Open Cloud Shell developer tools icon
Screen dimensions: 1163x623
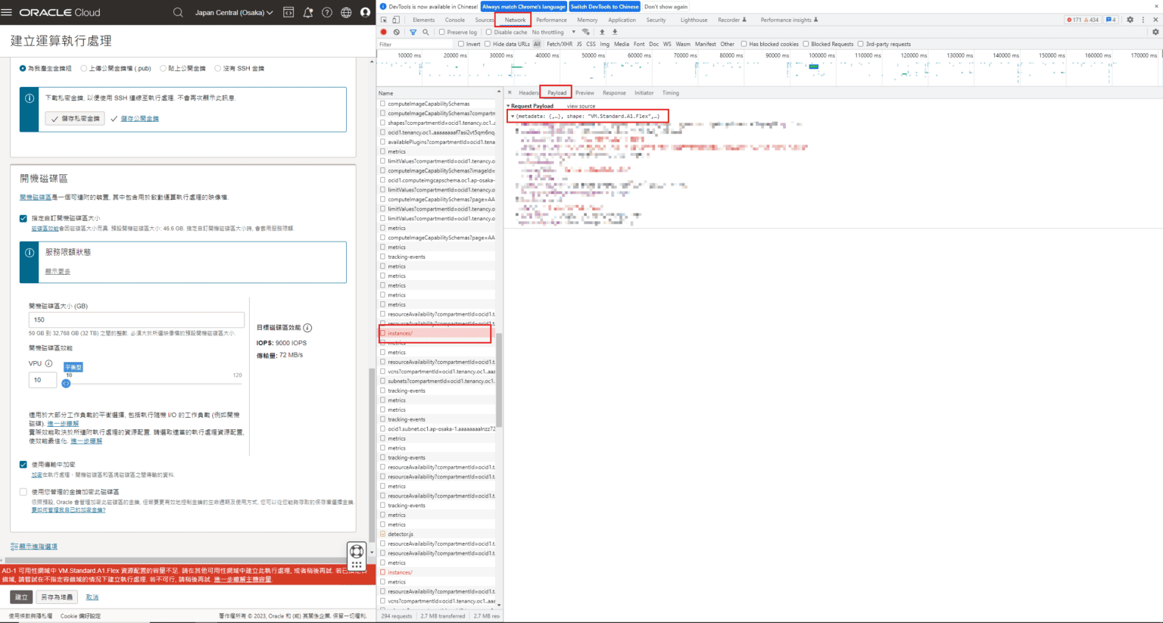[x=288, y=12]
